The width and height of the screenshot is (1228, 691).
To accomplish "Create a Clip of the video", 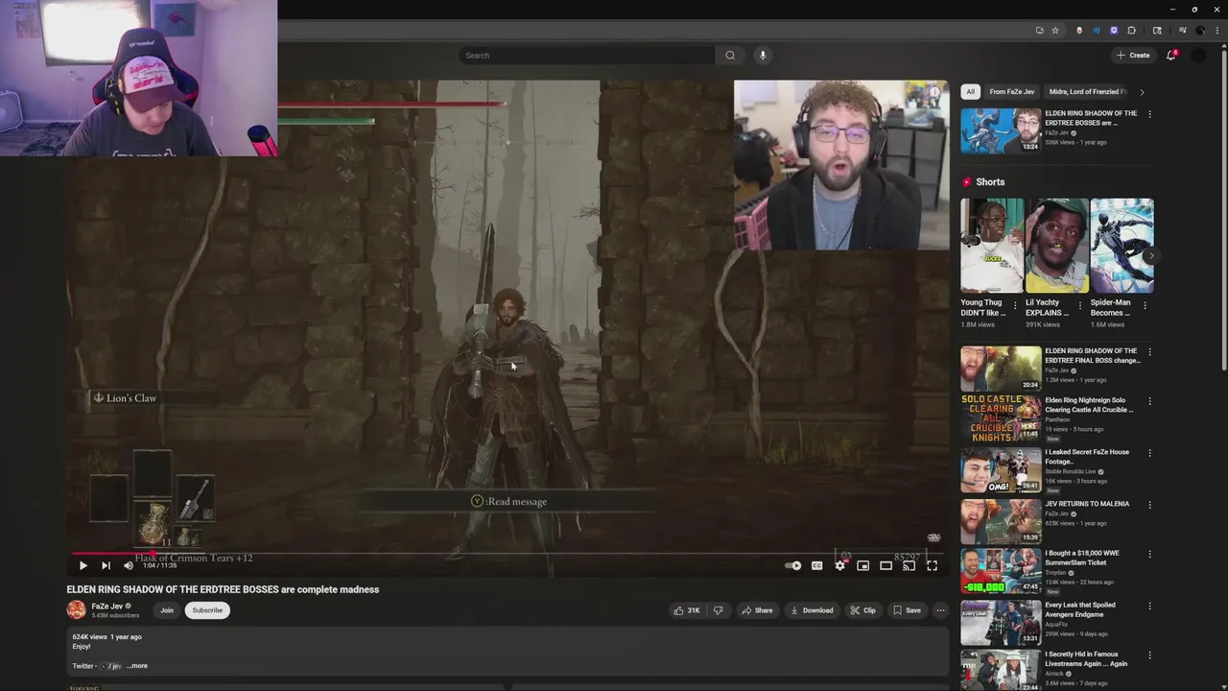I will (862, 610).
